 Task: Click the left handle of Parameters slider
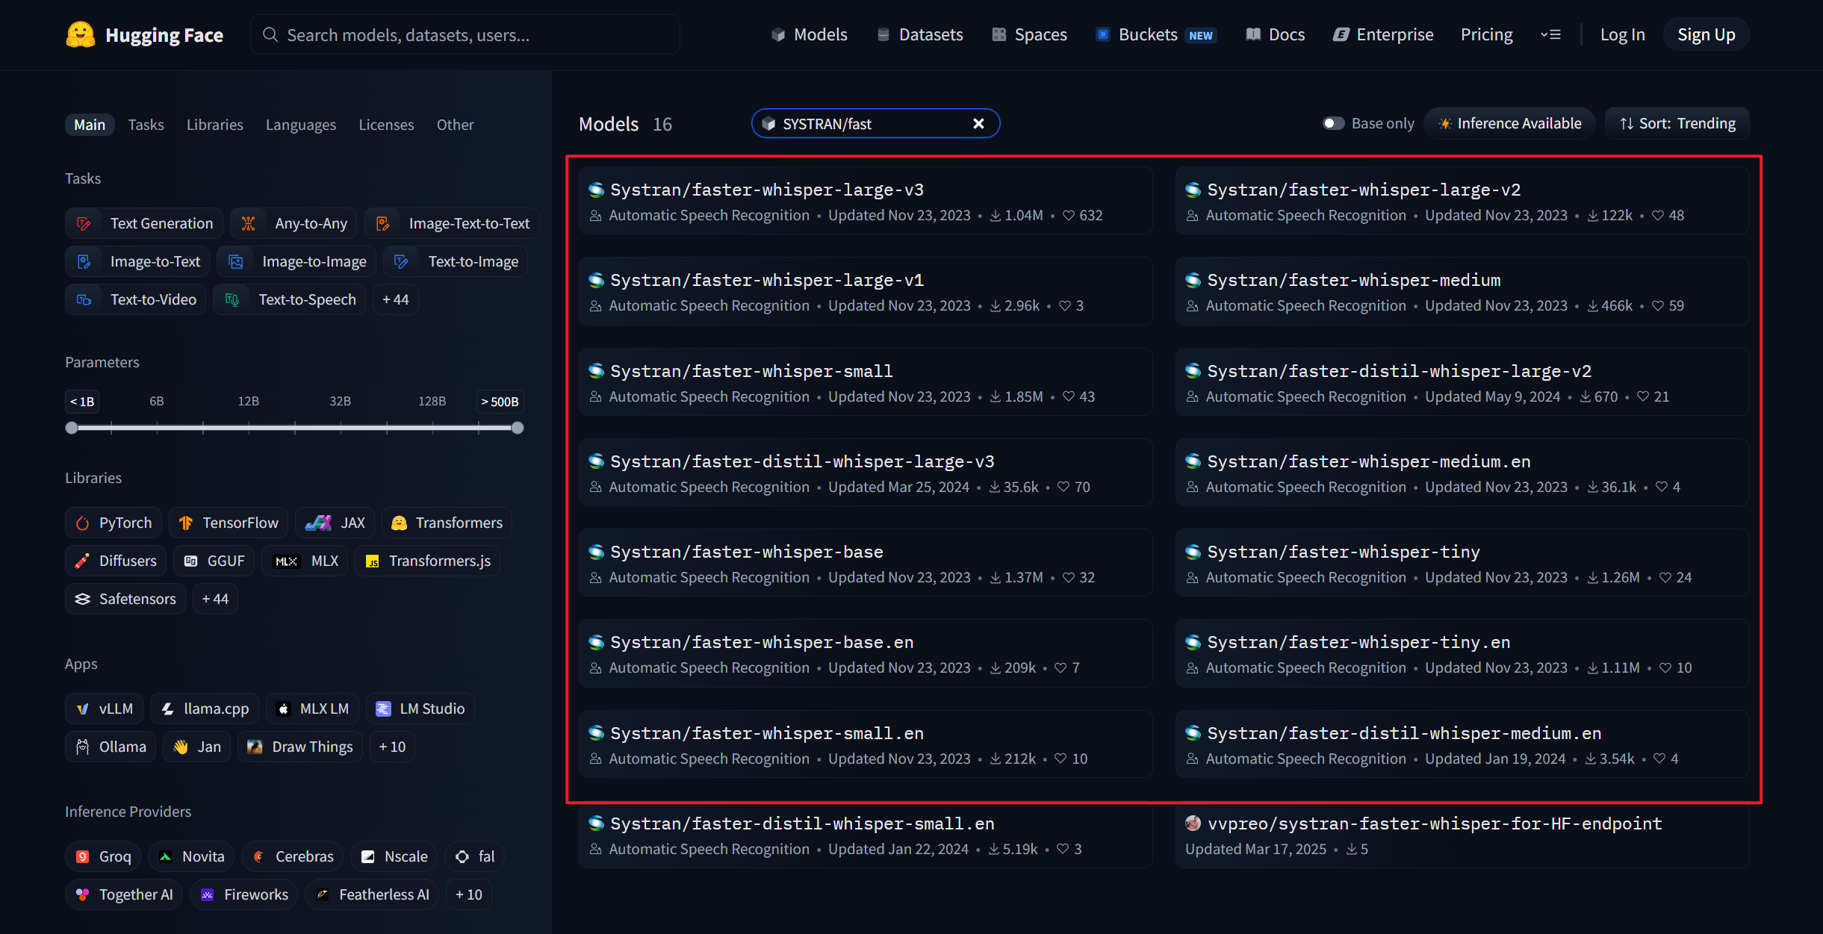(72, 428)
